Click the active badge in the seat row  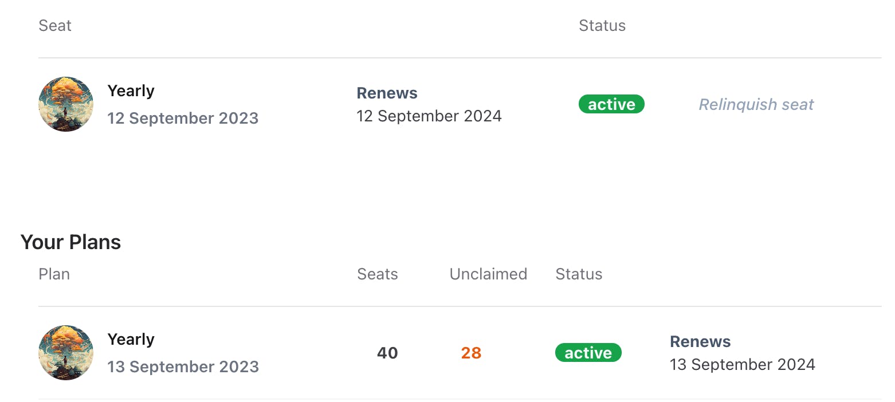[611, 105]
